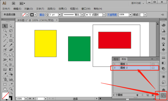Toggle orientation icon for 画板 1
This screenshot has width=168, height=101.
pos(153,64)
